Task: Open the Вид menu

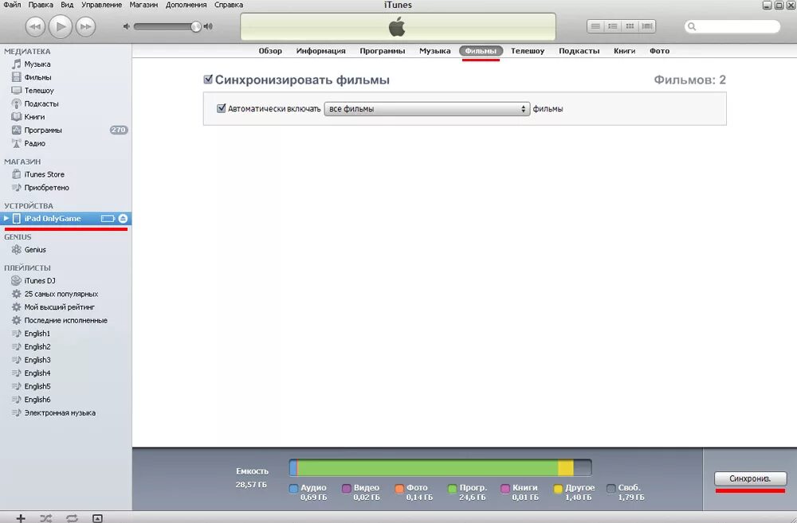Action: point(67,5)
